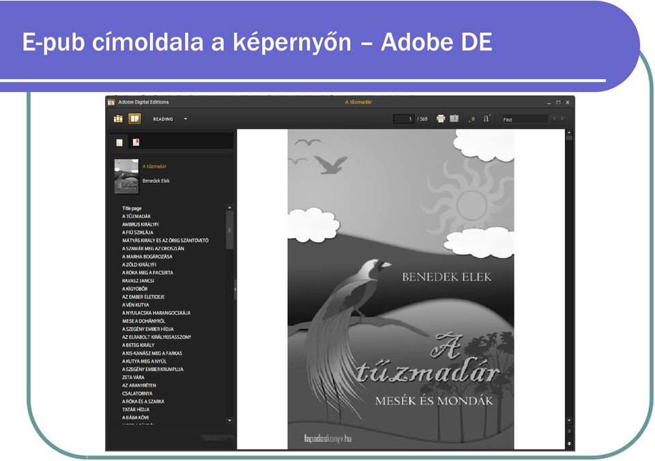This screenshot has width=655, height=461.
Task: Select the 'ZETA VÁRA' chapter
Action: (x=133, y=377)
